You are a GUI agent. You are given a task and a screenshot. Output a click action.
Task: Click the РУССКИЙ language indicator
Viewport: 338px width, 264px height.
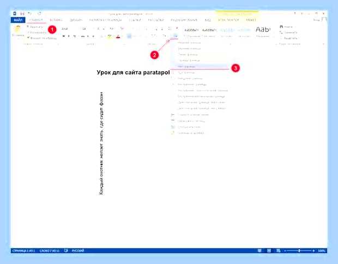pos(78,251)
